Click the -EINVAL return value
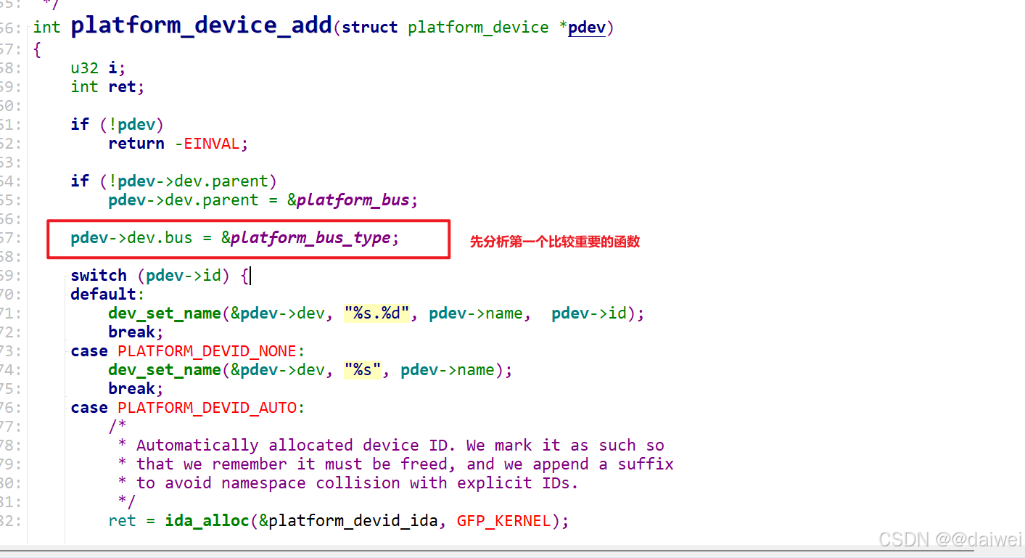 (207, 144)
